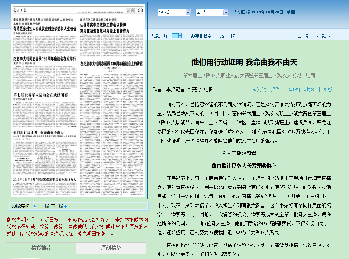Go to next issue via 下一期
Image resolution: width=349 pixels, height=259 pixels.
[320, 36]
